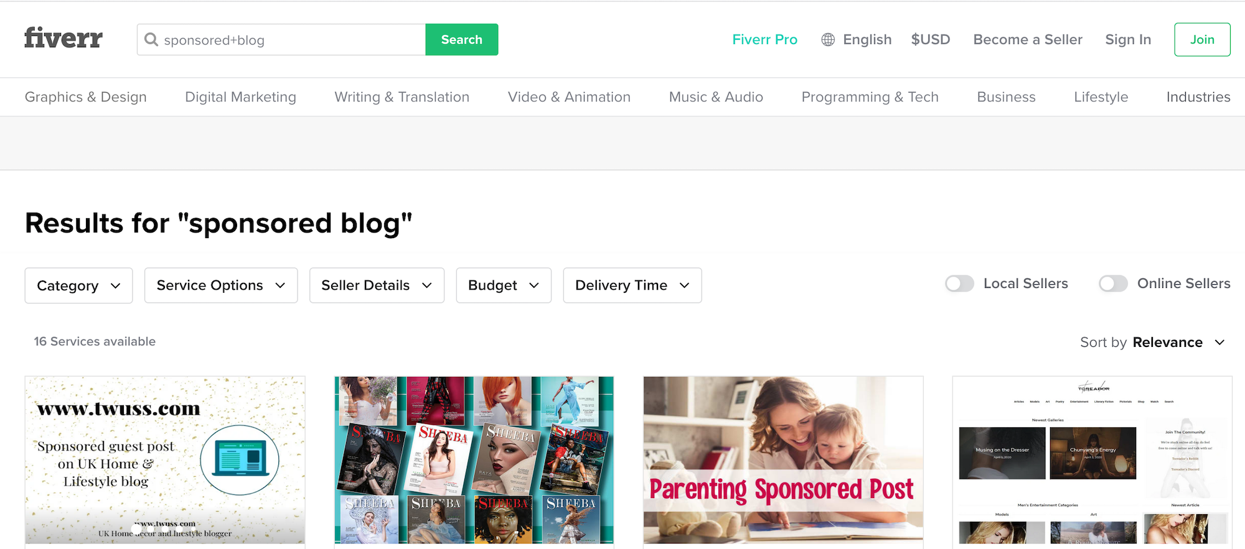Expand the Budget filter dropdown
1245x549 pixels.
(x=504, y=285)
